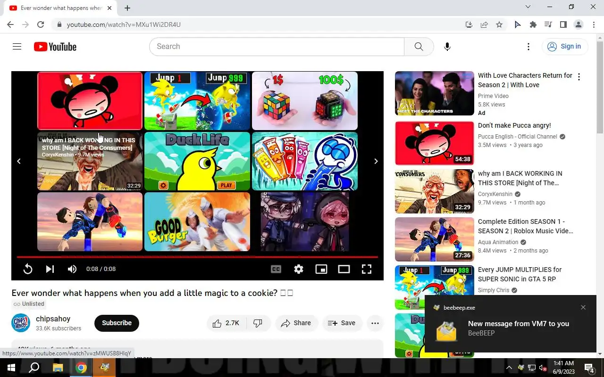
Task: Like the video
Action: pyautogui.click(x=226, y=323)
